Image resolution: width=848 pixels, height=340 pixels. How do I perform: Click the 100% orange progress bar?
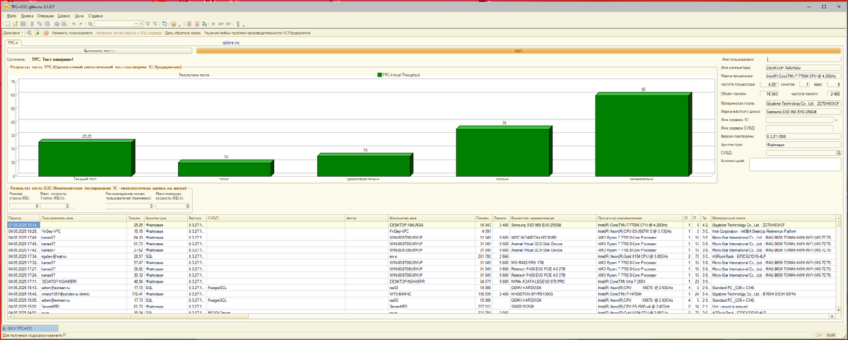(x=520, y=50)
